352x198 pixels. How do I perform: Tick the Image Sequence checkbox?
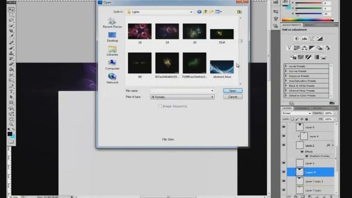(160, 106)
